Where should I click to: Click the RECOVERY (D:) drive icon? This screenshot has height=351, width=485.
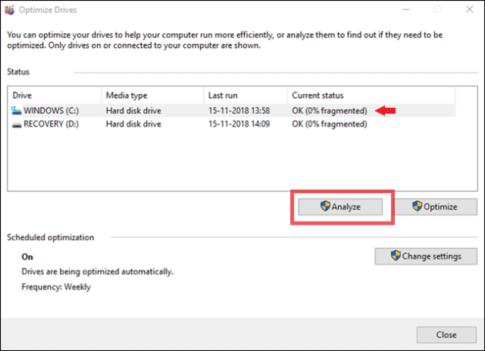click(16, 125)
